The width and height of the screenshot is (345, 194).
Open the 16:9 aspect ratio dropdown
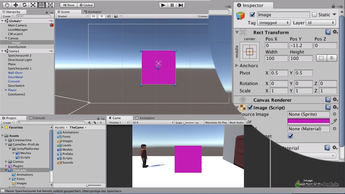pos(153,123)
